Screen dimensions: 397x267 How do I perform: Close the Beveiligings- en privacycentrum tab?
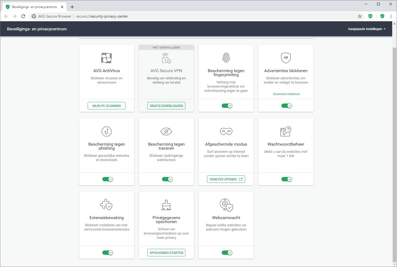[62, 7]
